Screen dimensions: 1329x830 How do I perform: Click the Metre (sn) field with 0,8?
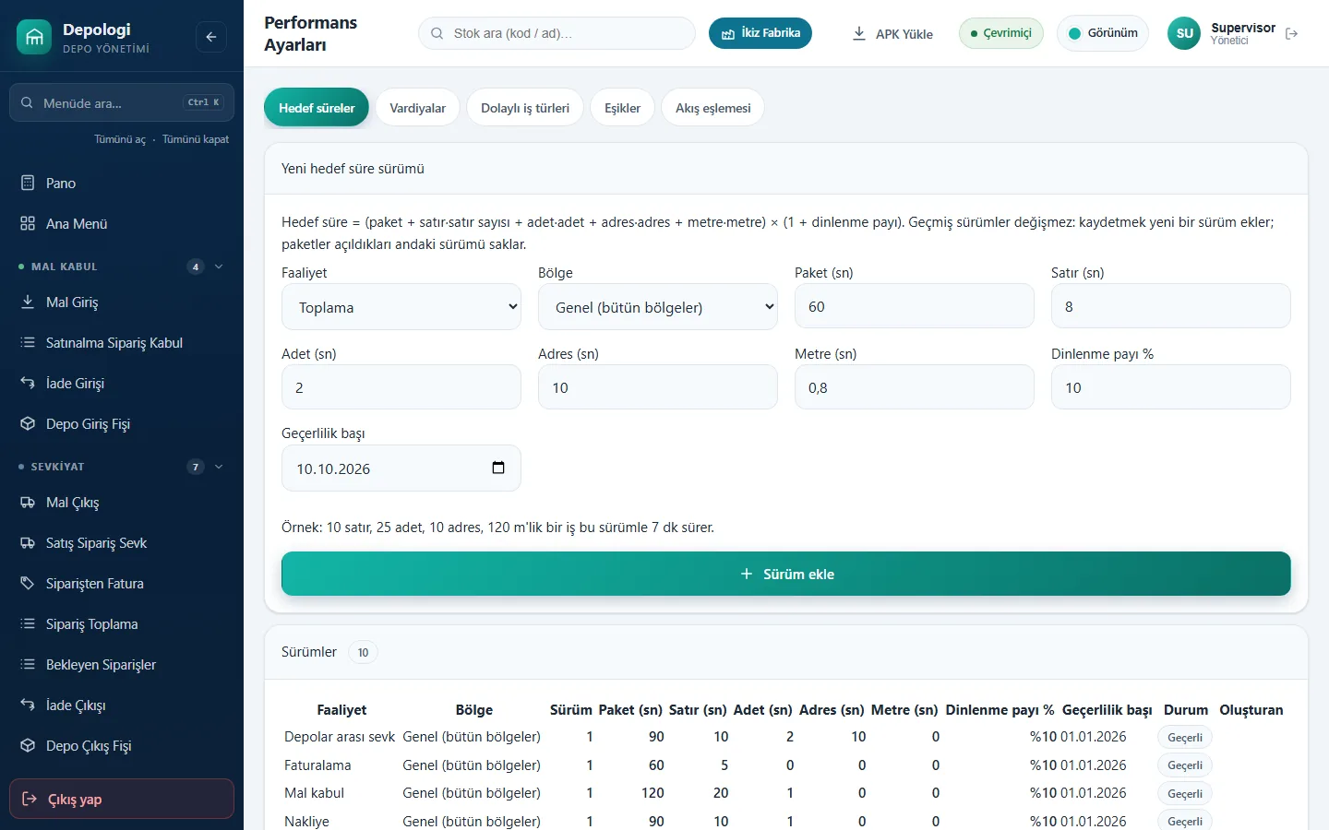pos(915,387)
